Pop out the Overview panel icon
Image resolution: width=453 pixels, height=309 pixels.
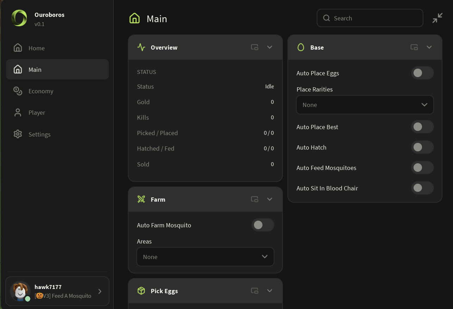coord(255,47)
